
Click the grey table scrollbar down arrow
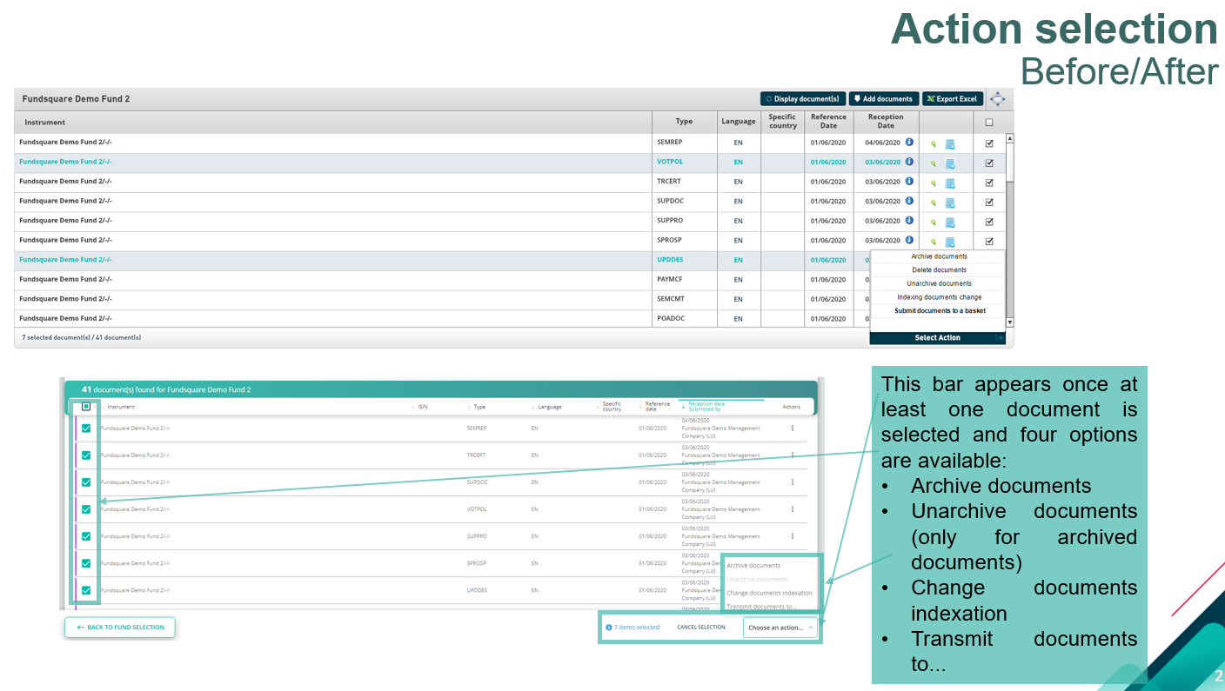click(1009, 322)
